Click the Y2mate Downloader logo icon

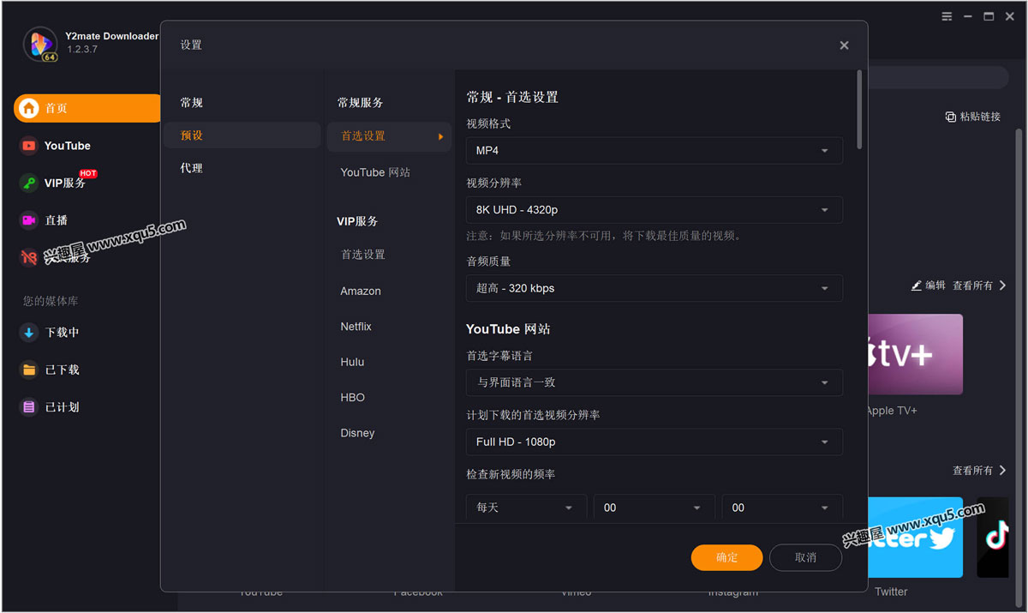coord(40,44)
